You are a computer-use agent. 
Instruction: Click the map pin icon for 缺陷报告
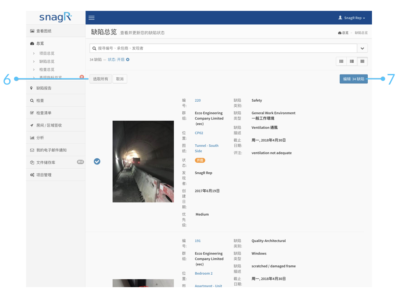click(x=31, y=88)
